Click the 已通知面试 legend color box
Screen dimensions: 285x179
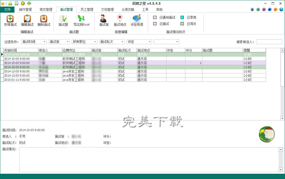tap(155, 17)
